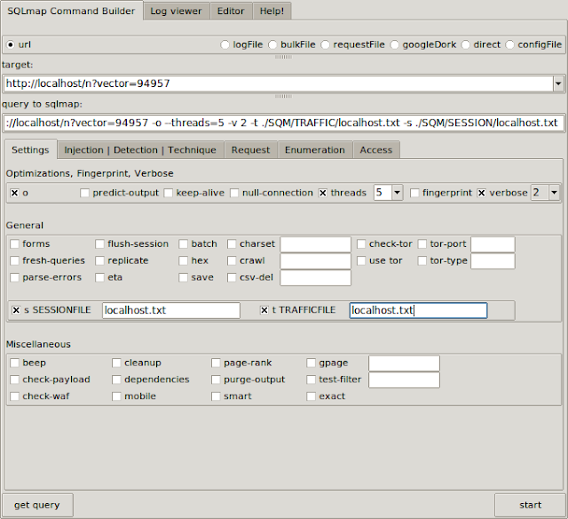Choose the logFile target option
The width and height of the screenshot is (568, 519).
pyautogui.click(x=225, y=44)
